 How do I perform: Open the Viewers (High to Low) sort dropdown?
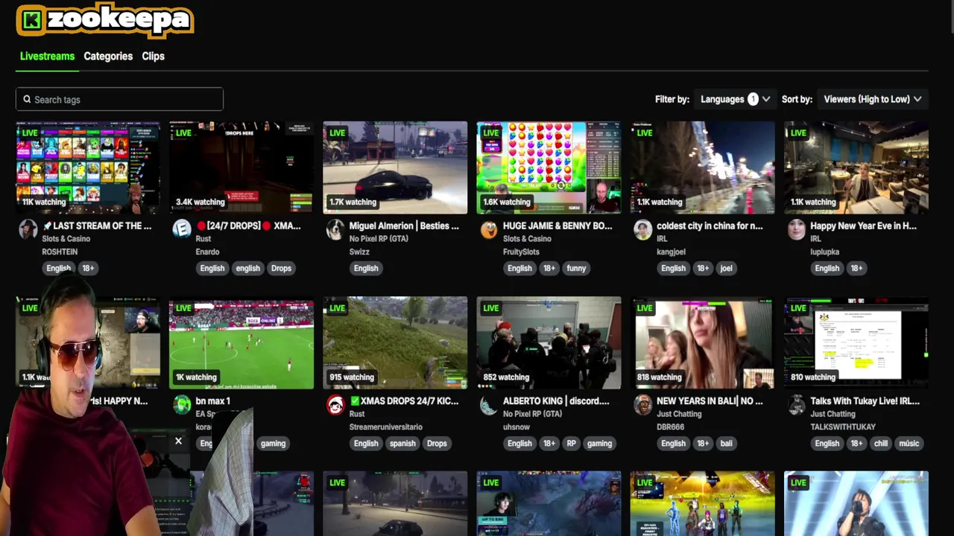(x=872, y=99)
